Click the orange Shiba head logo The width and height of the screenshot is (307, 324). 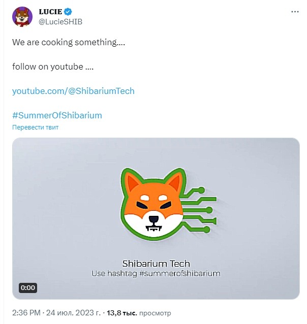(153, 204)
